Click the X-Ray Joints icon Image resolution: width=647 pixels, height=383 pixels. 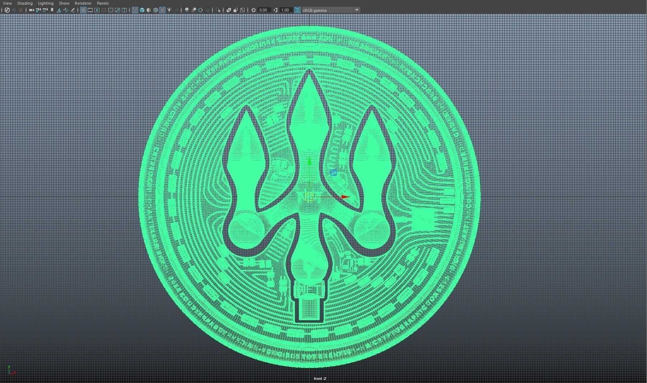[242, 10]
